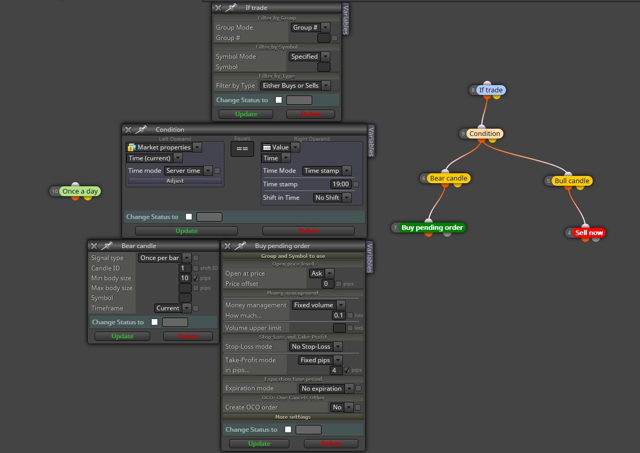Viewport: 640px width, 453px height.
Task: Click the Buy pending order node
Action: point(432,227)
